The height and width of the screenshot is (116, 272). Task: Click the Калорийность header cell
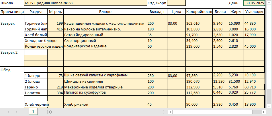[x=199, y=12]
